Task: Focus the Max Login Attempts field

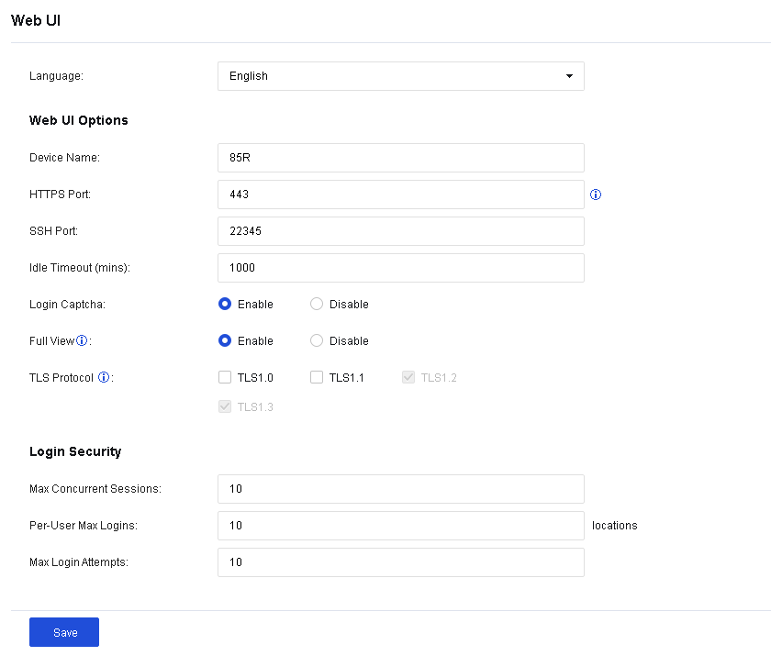Action: coord(400,562)
